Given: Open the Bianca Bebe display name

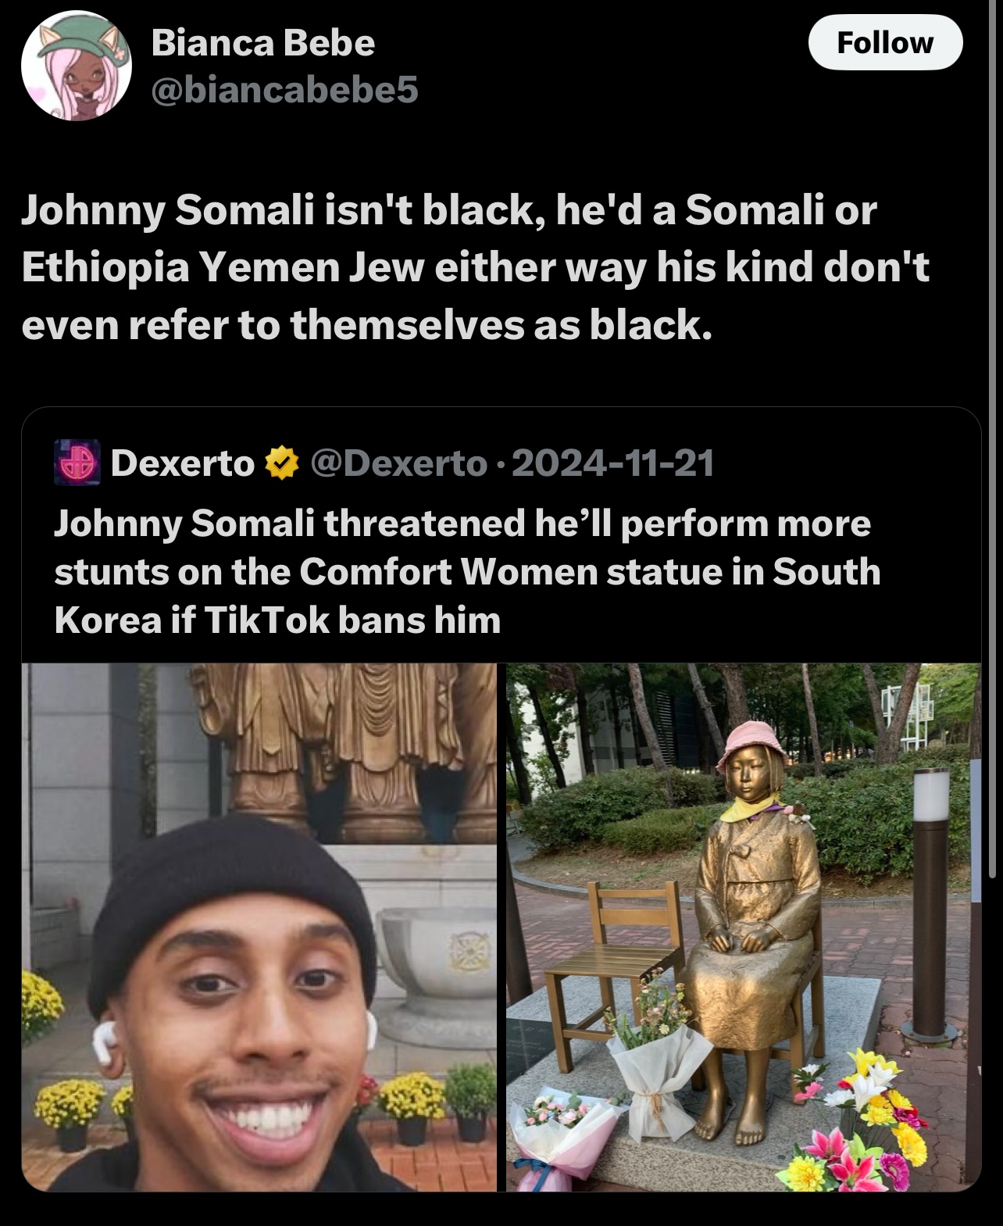Looking at the screenshot, I should click(x=263, y=42).
